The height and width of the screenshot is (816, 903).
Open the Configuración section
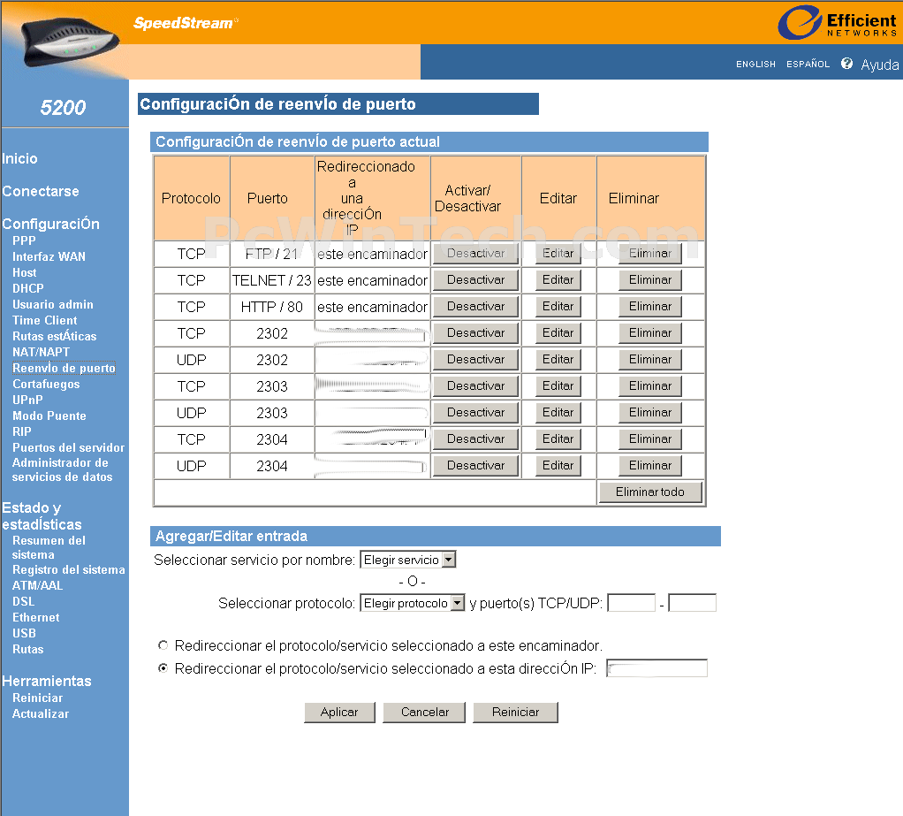50,224
